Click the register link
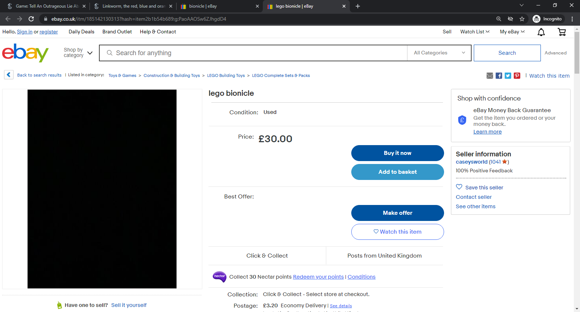The width and height of the screenshot is (580, 312). pos(49,32)
